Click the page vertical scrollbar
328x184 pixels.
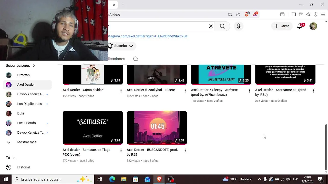pyautogui.click(x=326, y=147)
